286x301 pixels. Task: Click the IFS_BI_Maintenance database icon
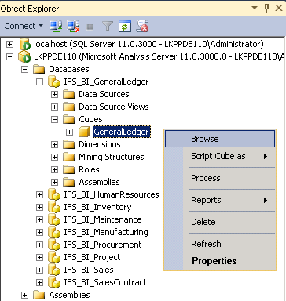tap(54, 219)
